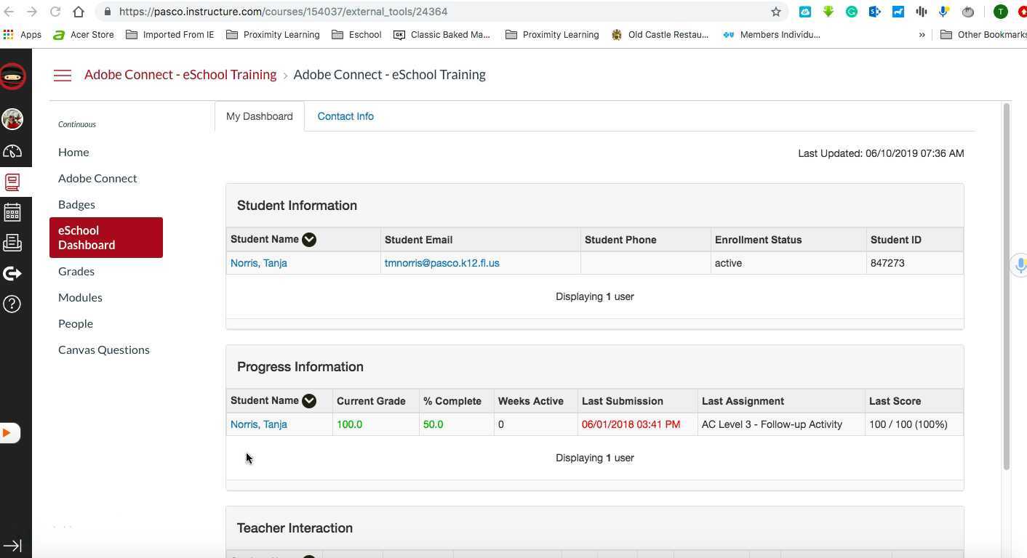Sort Student Name in Student Information table
Screen dimensions: 1027x558
pyautogui.click(x=309, y=240)
